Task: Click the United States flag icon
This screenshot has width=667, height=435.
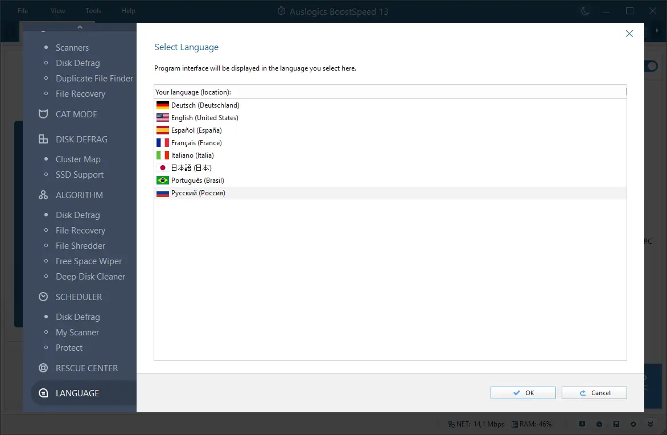Action: [163, 117]
